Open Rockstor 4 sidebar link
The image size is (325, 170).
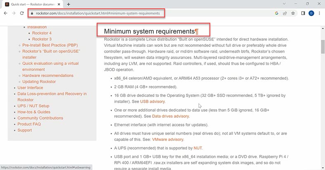42,33
